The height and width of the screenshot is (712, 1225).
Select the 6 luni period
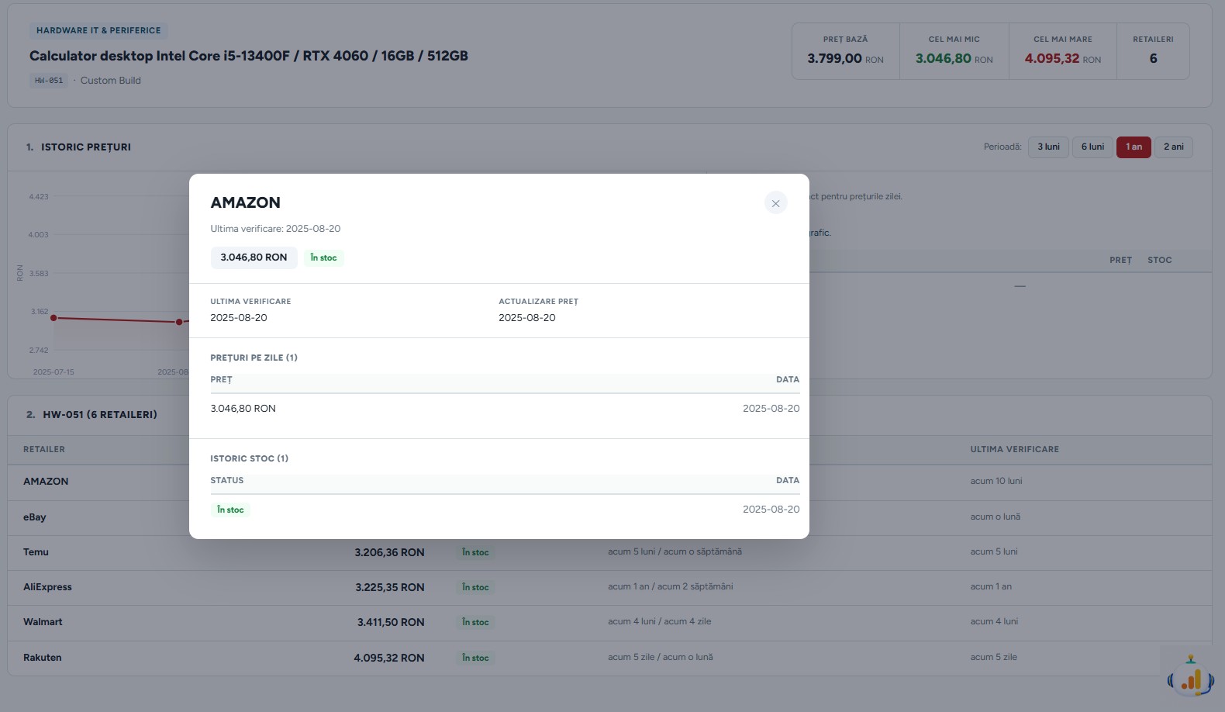1092,147
